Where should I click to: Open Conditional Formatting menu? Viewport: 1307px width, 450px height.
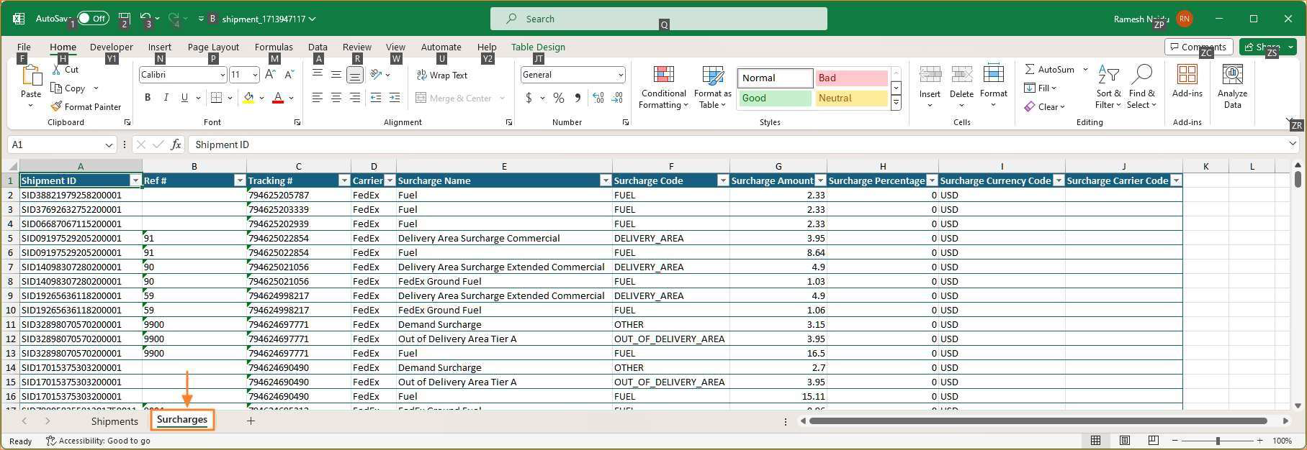point(664,87)
